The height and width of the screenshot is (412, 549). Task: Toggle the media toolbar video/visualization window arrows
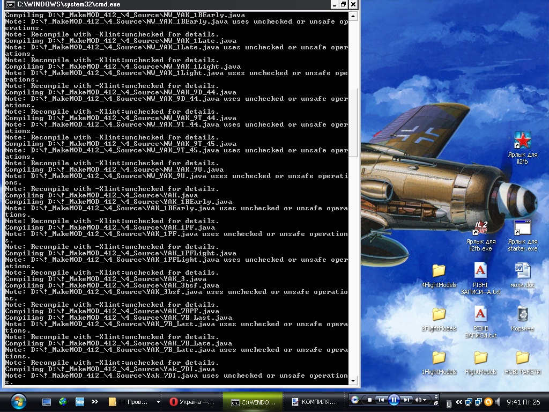(436, 397)
